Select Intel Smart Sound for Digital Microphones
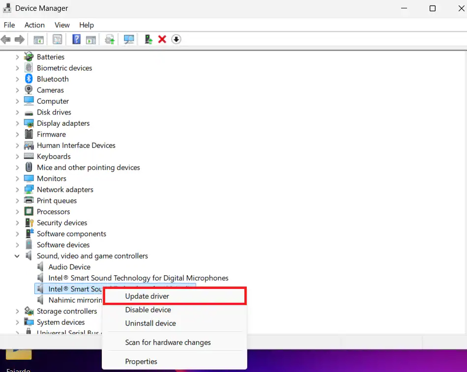Viewport: 467px width, 372px height. pos(138,278)
